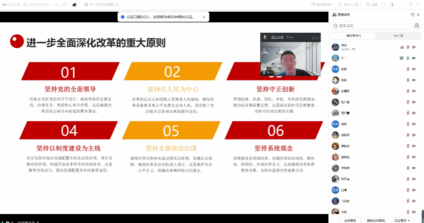Open the network signal strength indicator
424x223 pixels.
click(x=56, y=5)
